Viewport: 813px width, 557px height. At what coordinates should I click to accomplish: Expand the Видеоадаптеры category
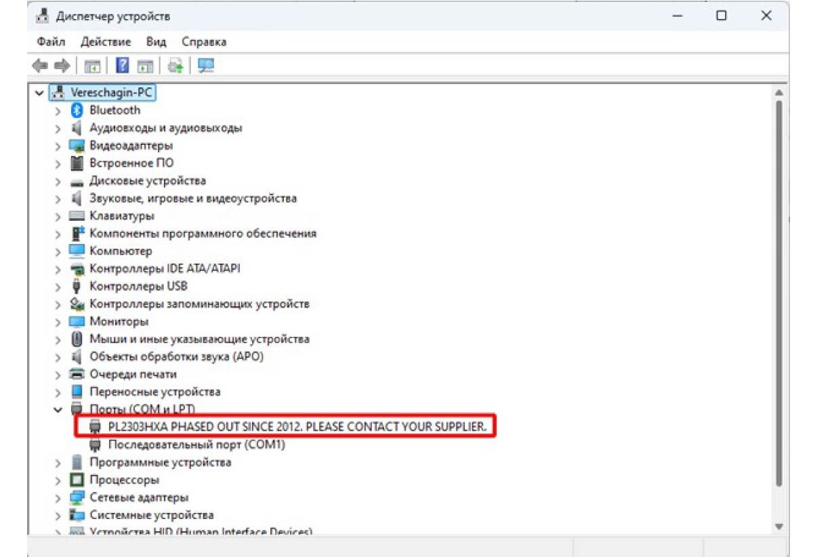58,146
